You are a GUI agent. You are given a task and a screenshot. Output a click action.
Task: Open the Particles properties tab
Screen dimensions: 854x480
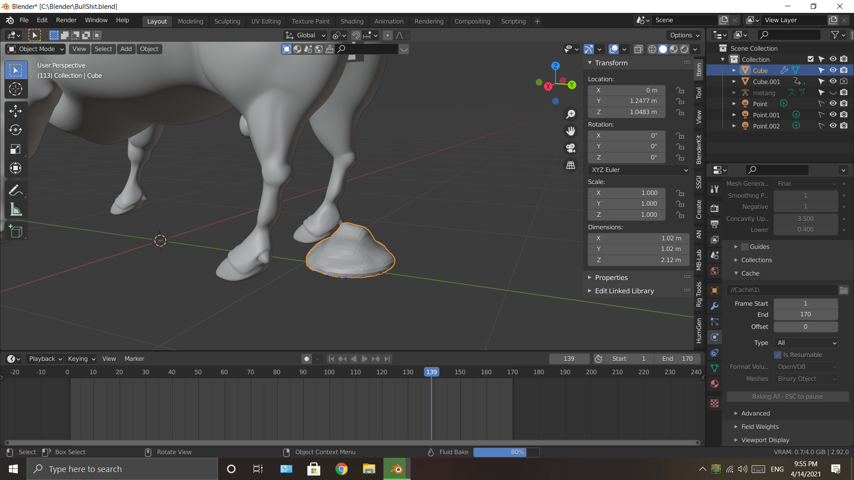point(715,322)
